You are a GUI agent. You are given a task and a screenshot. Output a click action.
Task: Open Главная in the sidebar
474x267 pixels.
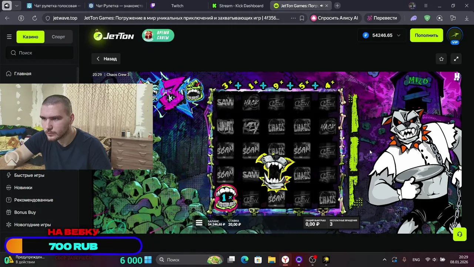(23, 74)
